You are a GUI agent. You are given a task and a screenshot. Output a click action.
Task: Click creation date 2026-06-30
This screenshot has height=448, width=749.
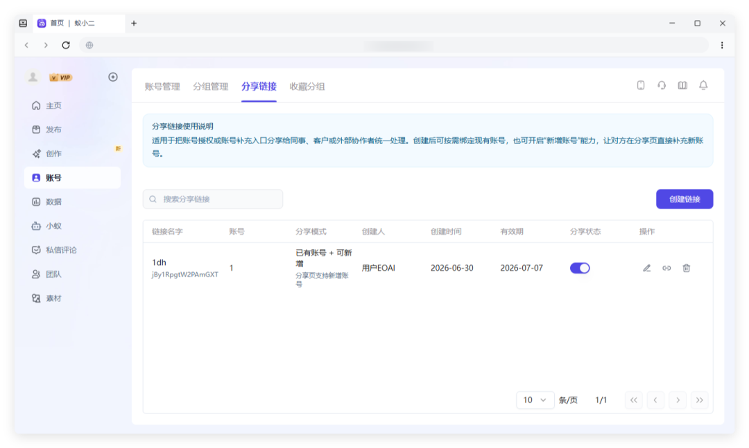coord(452,268)
